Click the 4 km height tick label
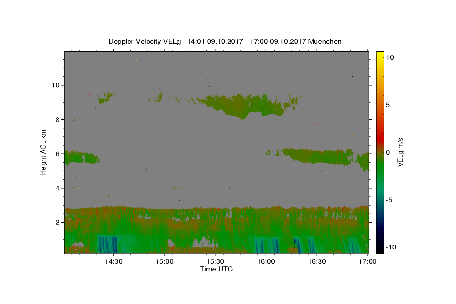The height and width of the screenshot is (304, 456). pyautogui.click(x=58, y=188)
